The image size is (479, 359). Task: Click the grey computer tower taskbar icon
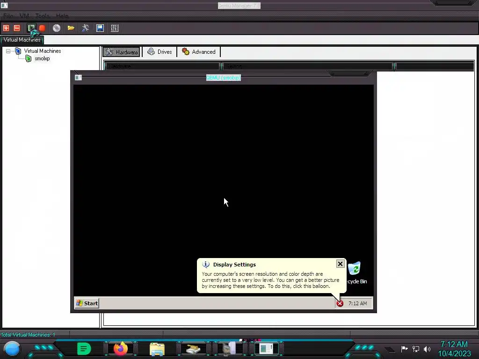pyautogui.click(x=229, y=349)
